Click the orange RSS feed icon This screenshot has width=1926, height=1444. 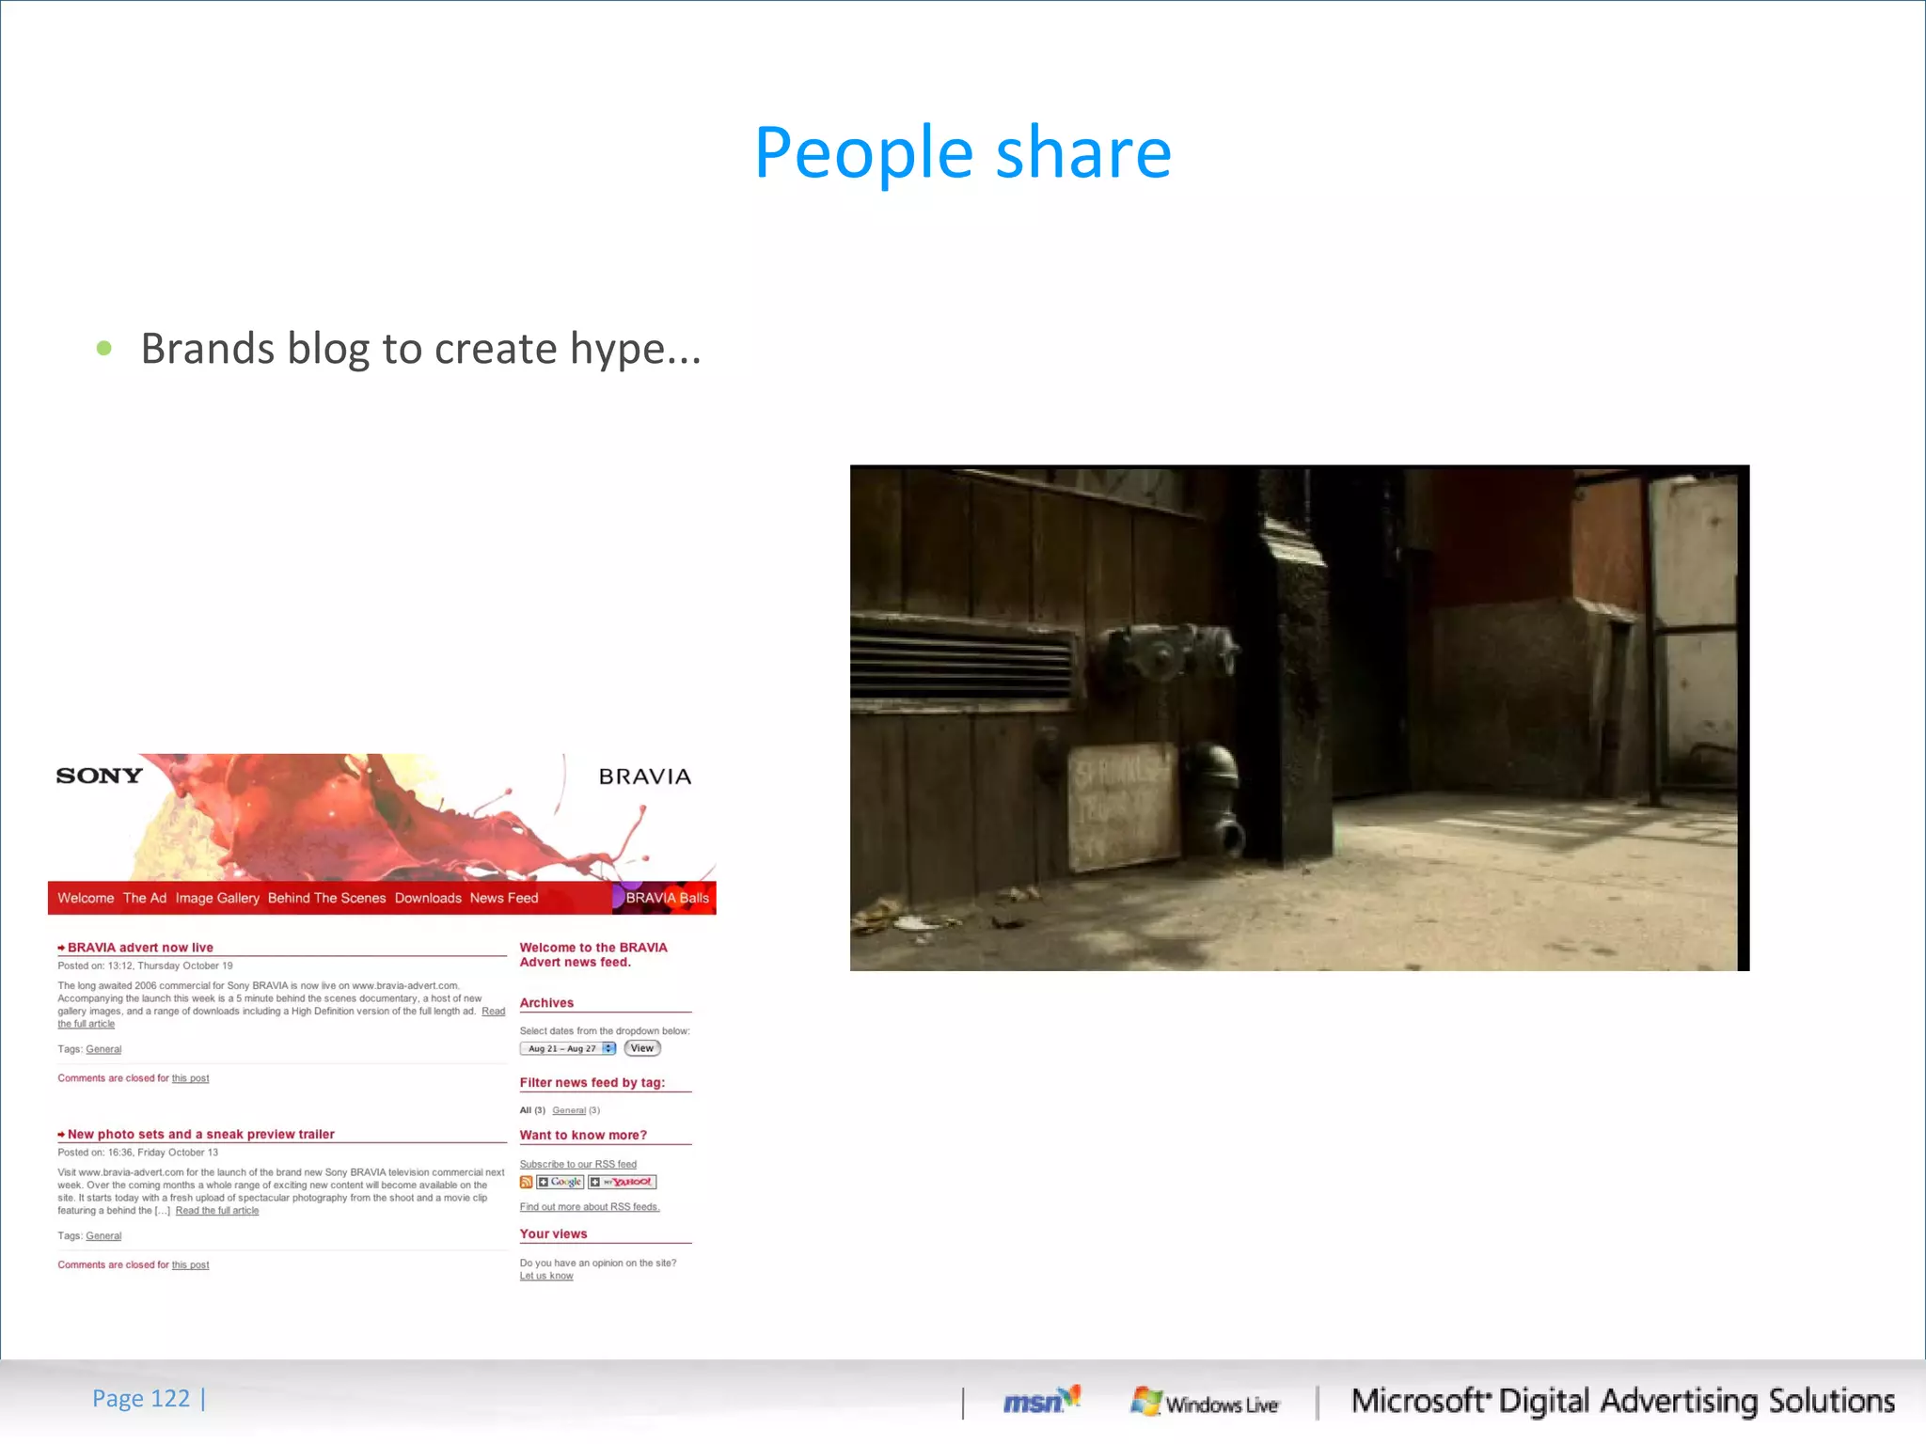coord(527,1183)
